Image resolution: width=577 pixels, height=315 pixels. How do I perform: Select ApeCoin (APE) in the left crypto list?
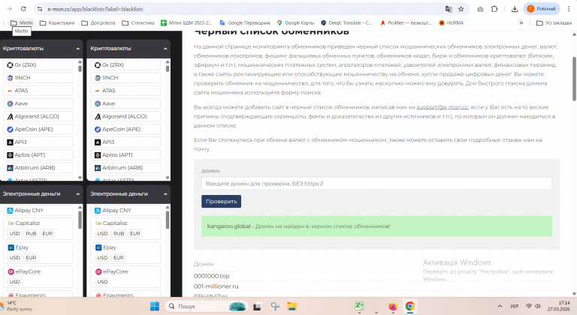point(38,129)
